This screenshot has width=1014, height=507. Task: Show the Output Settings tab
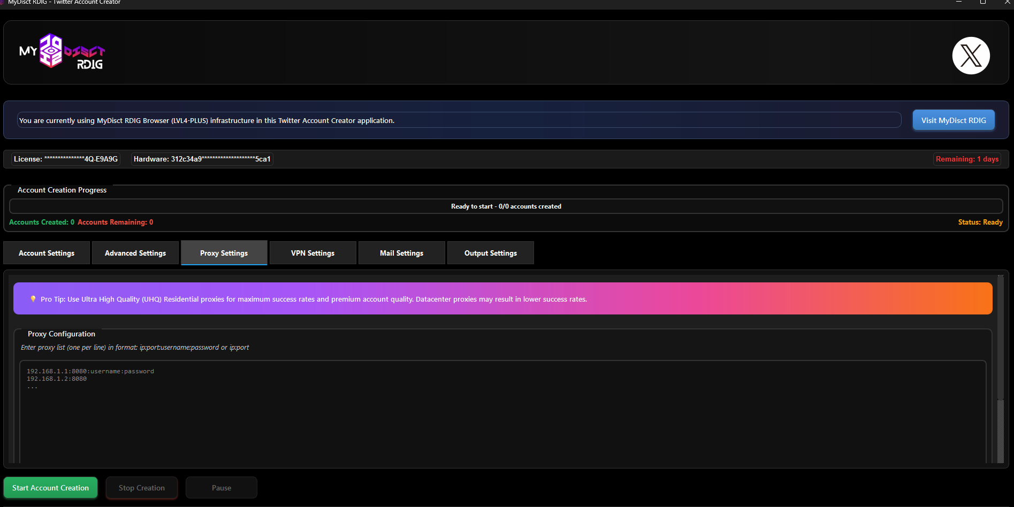pos(491,253)
